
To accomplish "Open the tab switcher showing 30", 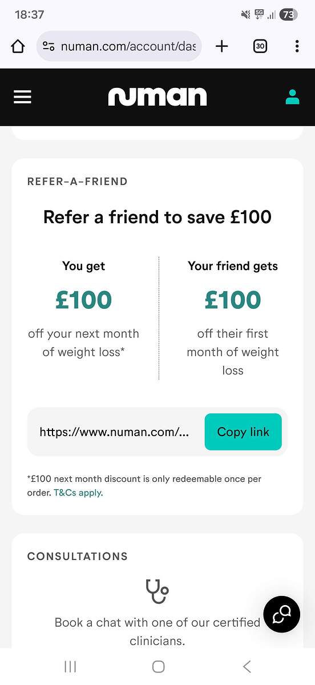I will [260, 46].
